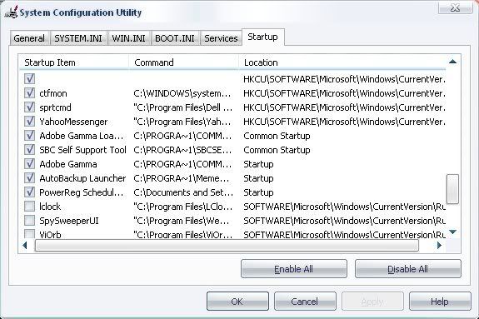
Task: Switch to the General tab
Action: pos(29,38)
